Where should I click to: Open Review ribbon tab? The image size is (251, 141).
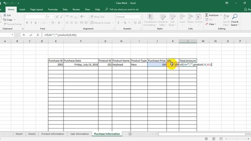coord(76,9)
